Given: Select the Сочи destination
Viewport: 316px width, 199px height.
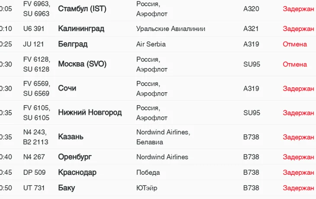Looking at the screenshot, I should coord(67,88).
